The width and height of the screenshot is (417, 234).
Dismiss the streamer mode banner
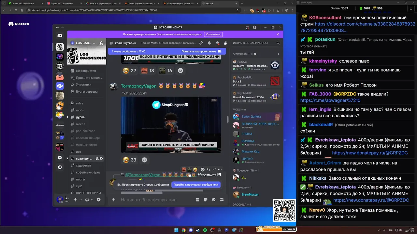[x=278, y=34]
